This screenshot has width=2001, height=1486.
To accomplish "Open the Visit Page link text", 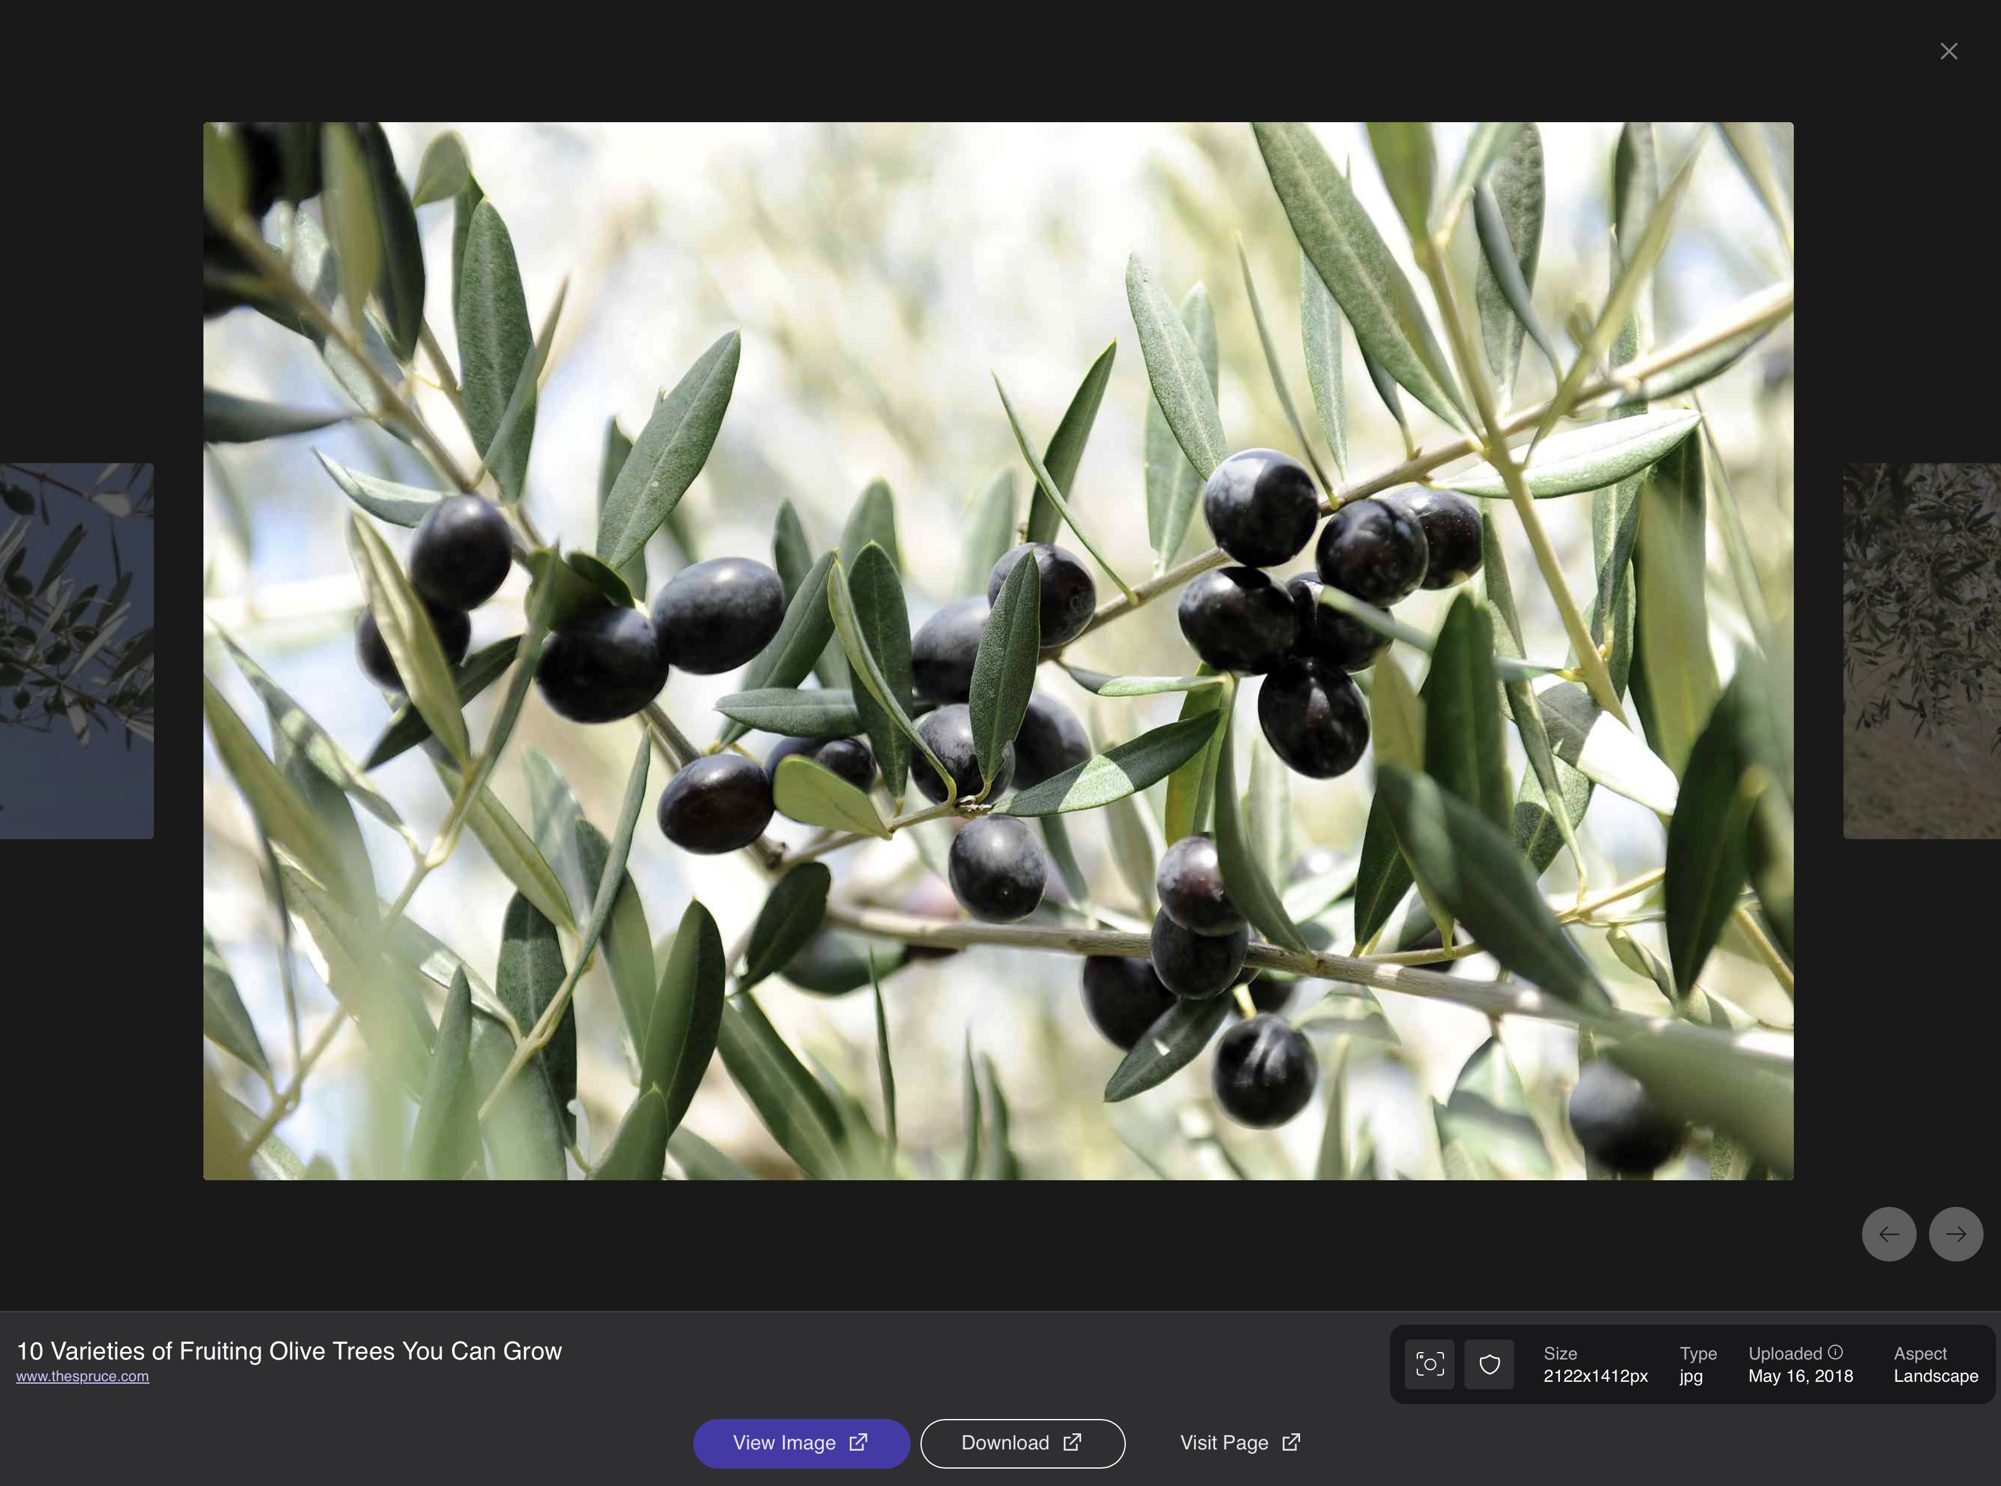I will coord(1224,1443).
